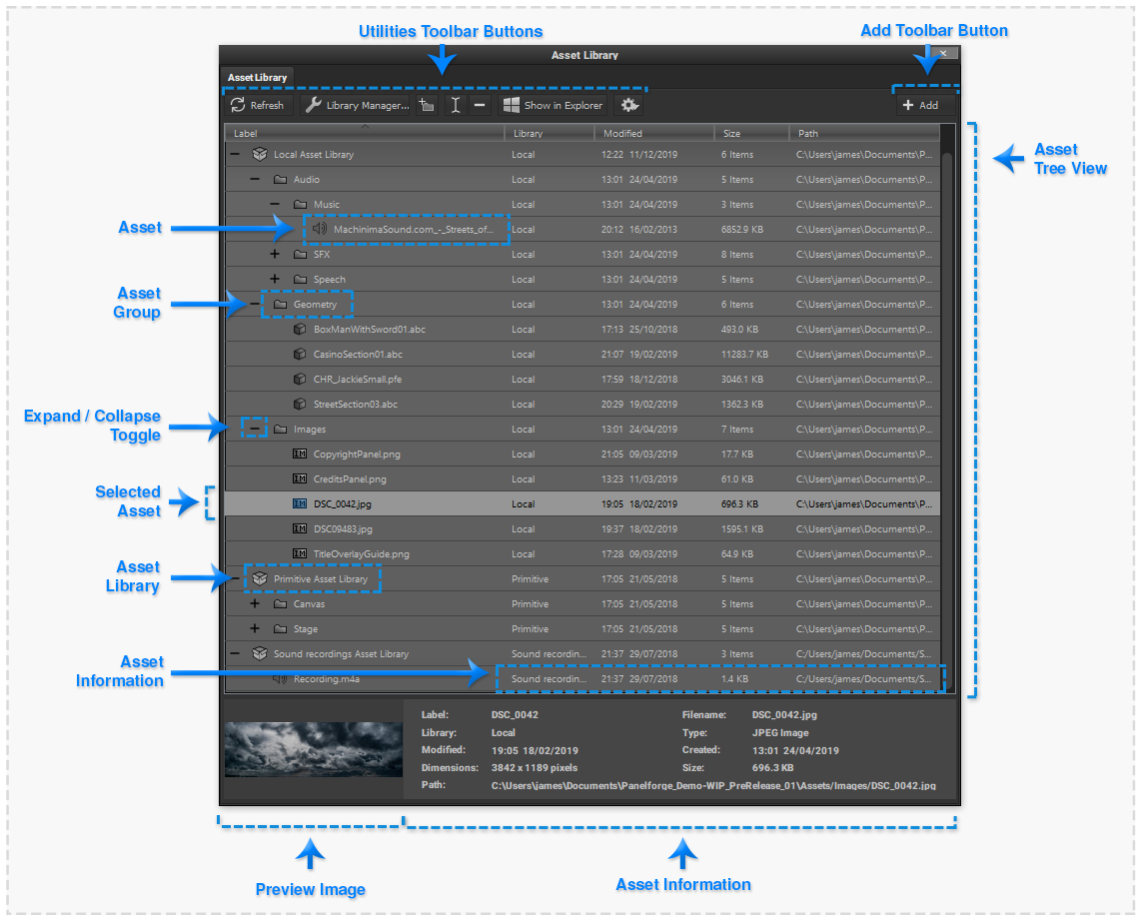The width and height of the screenshot is (1142, 922).
Task: Click the Local Asset Library box icon
Action: (260, 155)
